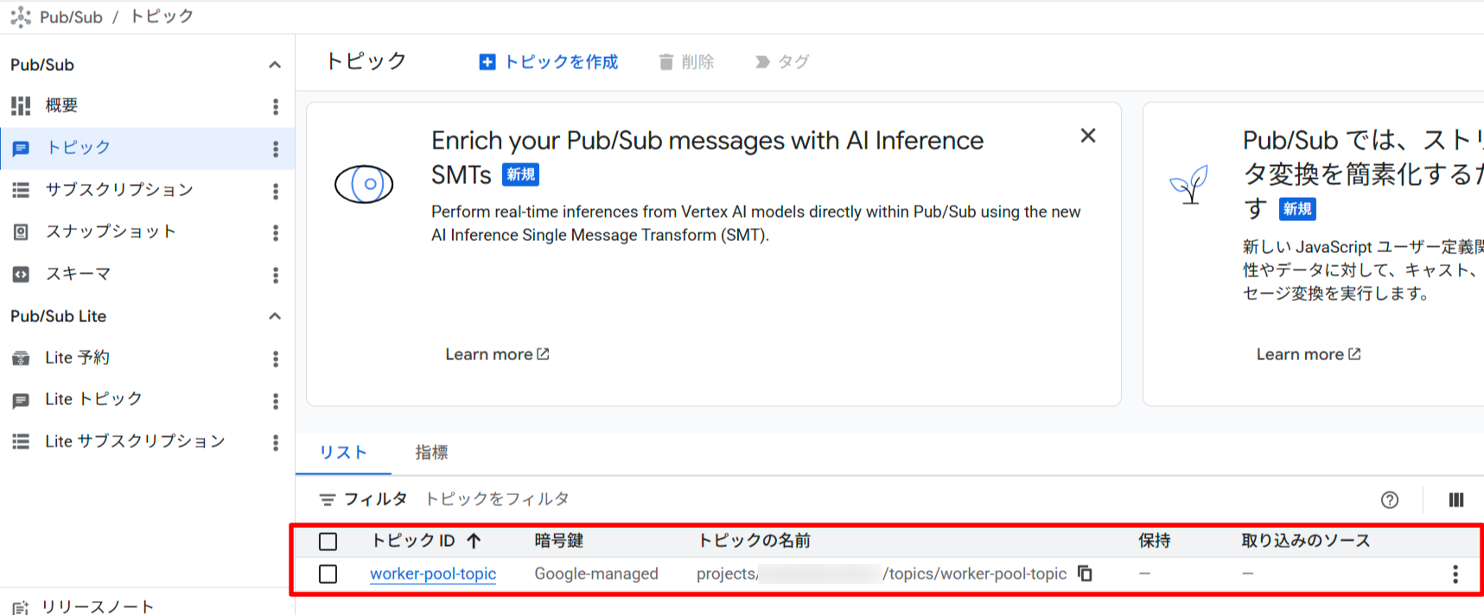The image size is (1484, 615).
Task: Click トピックを作成 button
Action: pos(549,62)
